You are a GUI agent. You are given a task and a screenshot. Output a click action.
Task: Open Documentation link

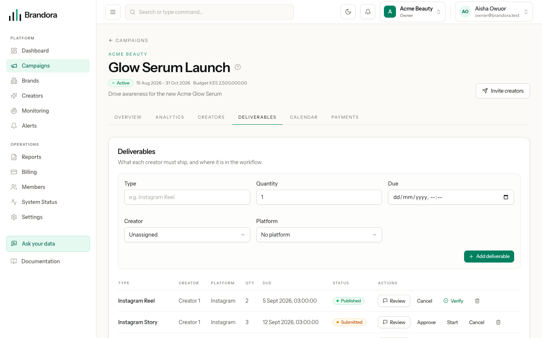[48, 261]
